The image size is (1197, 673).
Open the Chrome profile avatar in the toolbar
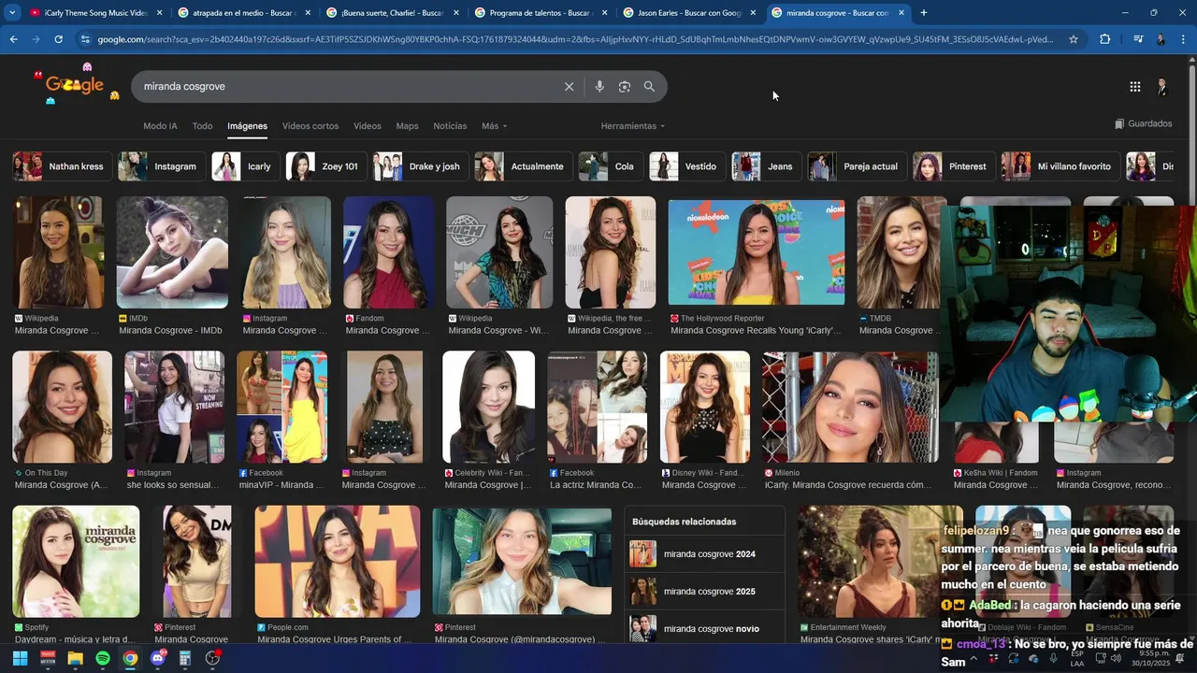(1161, 39)
